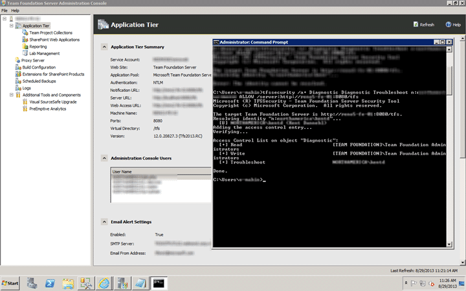
Task: Click the Scheduled Backups icon
Action: [x=18, y=81]
